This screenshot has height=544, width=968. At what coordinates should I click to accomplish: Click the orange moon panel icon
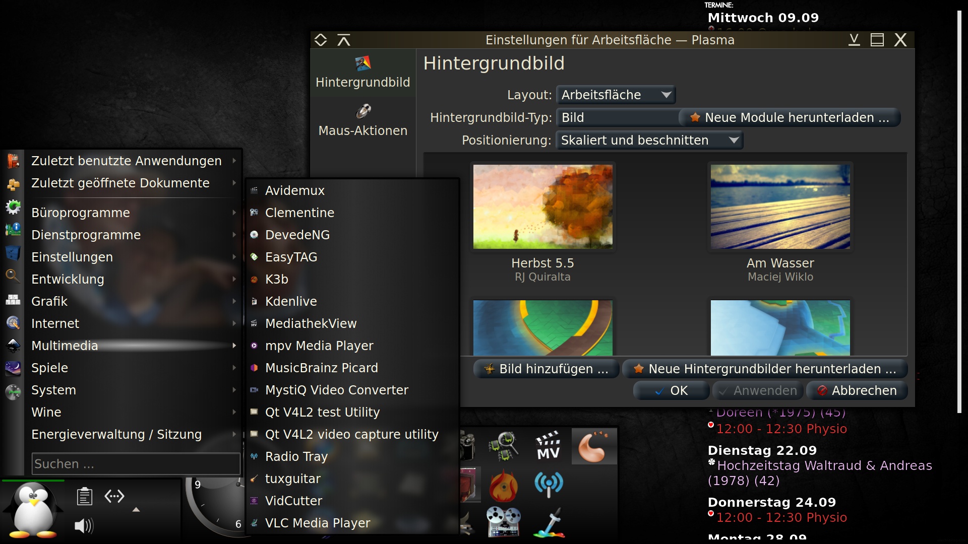click(x=593, y=446)
